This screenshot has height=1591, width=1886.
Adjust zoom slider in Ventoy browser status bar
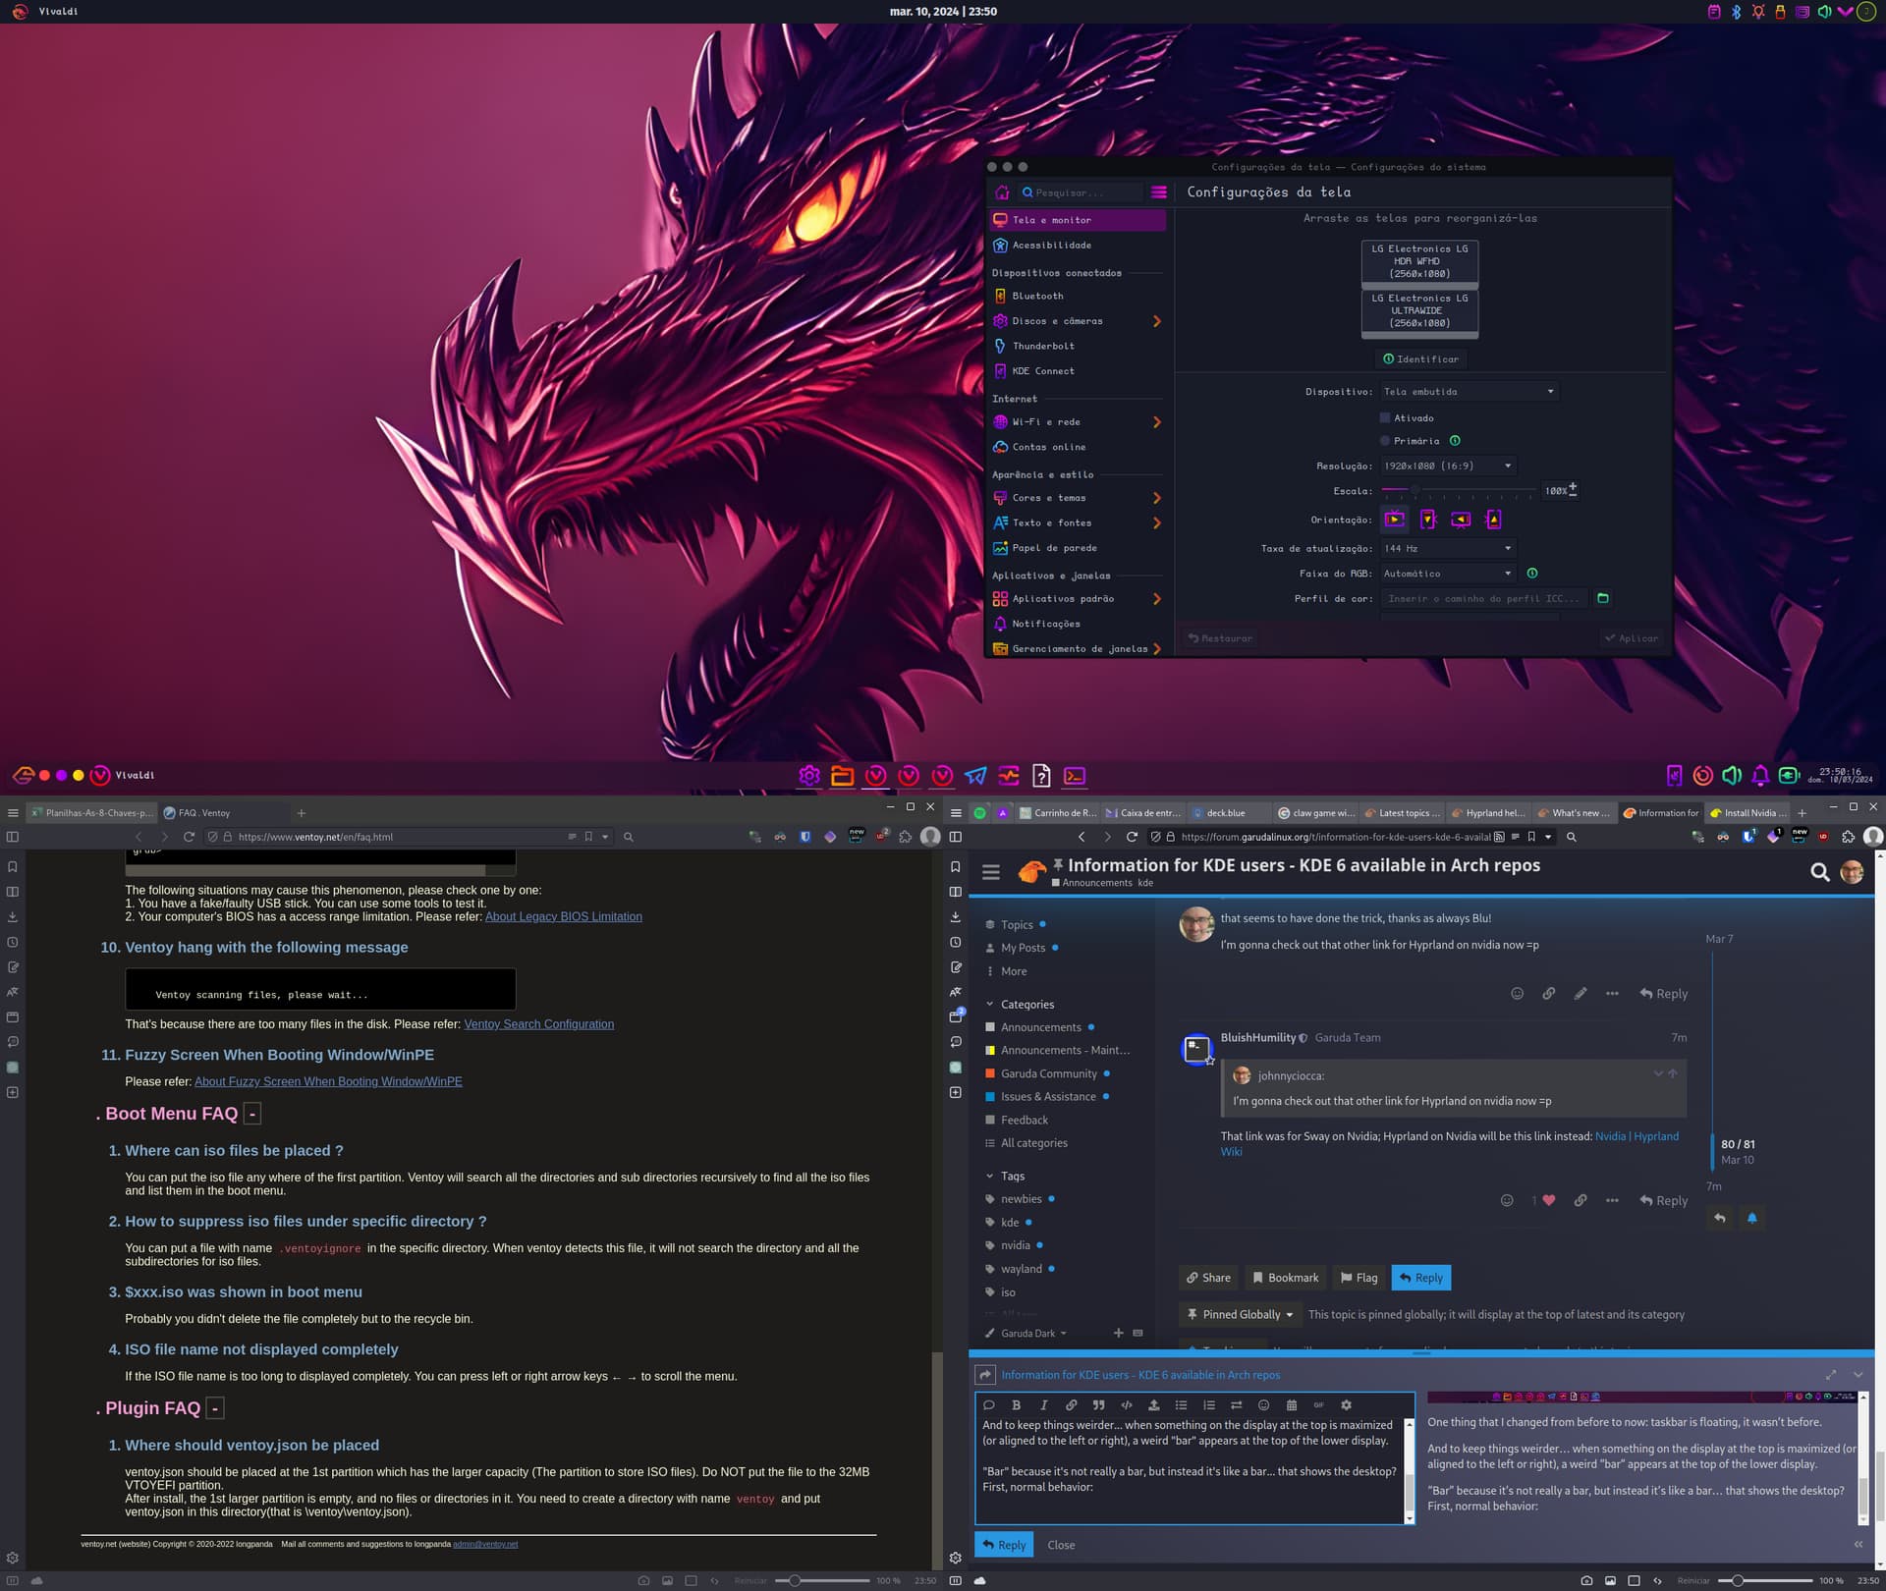click(x=822, y=1581)
